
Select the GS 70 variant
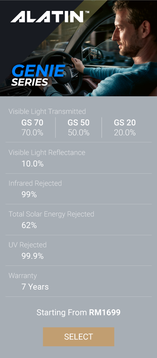[32, 127]
